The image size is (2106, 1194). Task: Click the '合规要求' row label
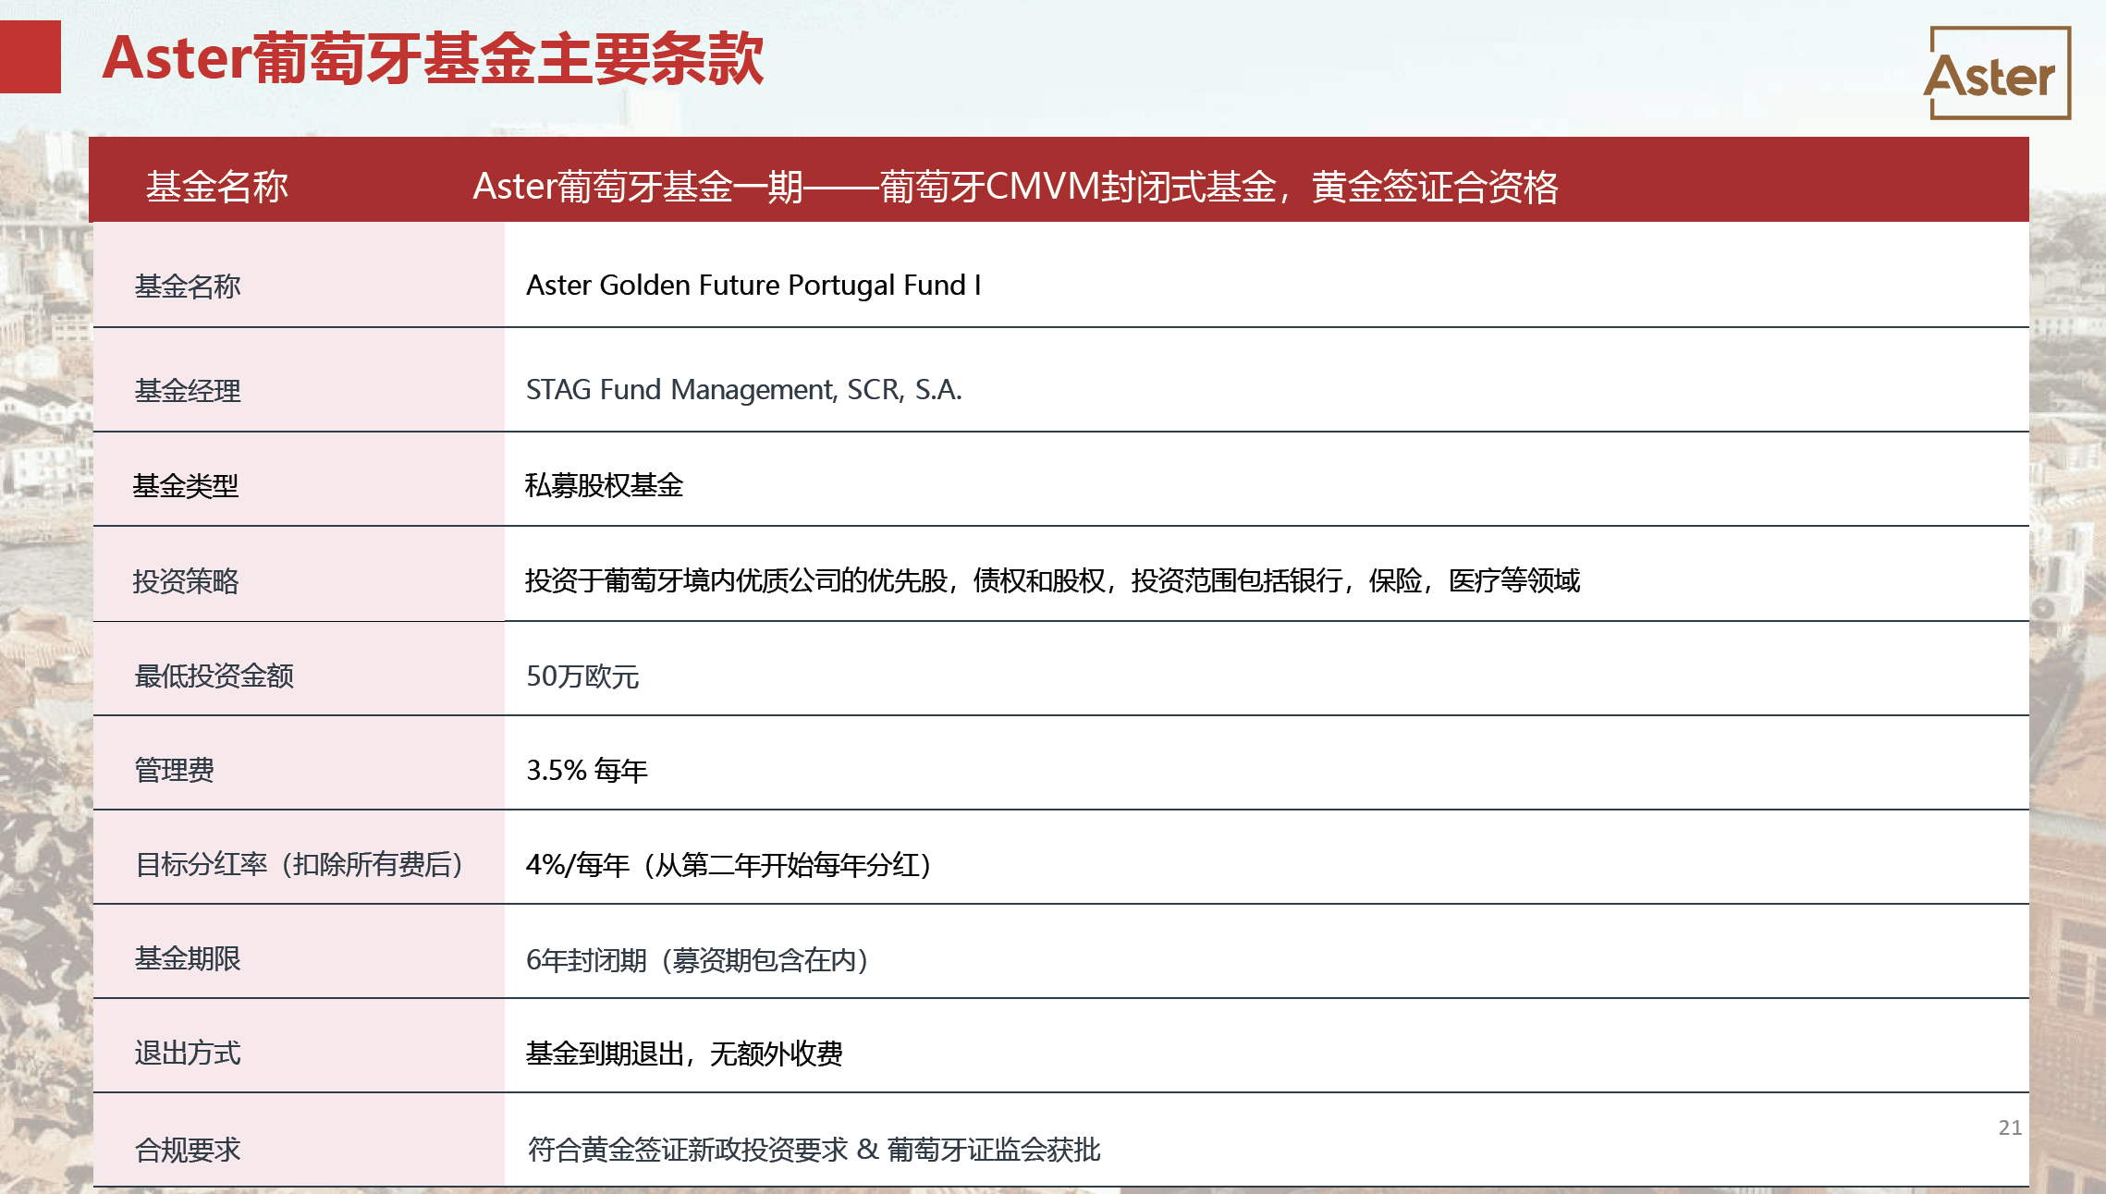pos(188,1151)
